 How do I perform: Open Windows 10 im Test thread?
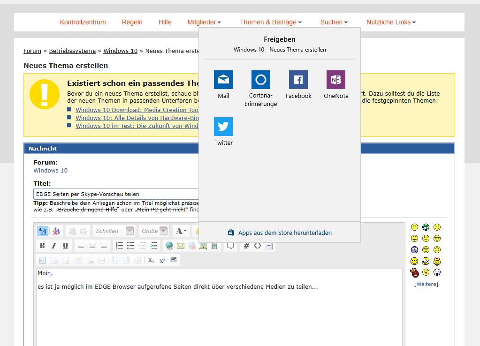pos(137,126)
